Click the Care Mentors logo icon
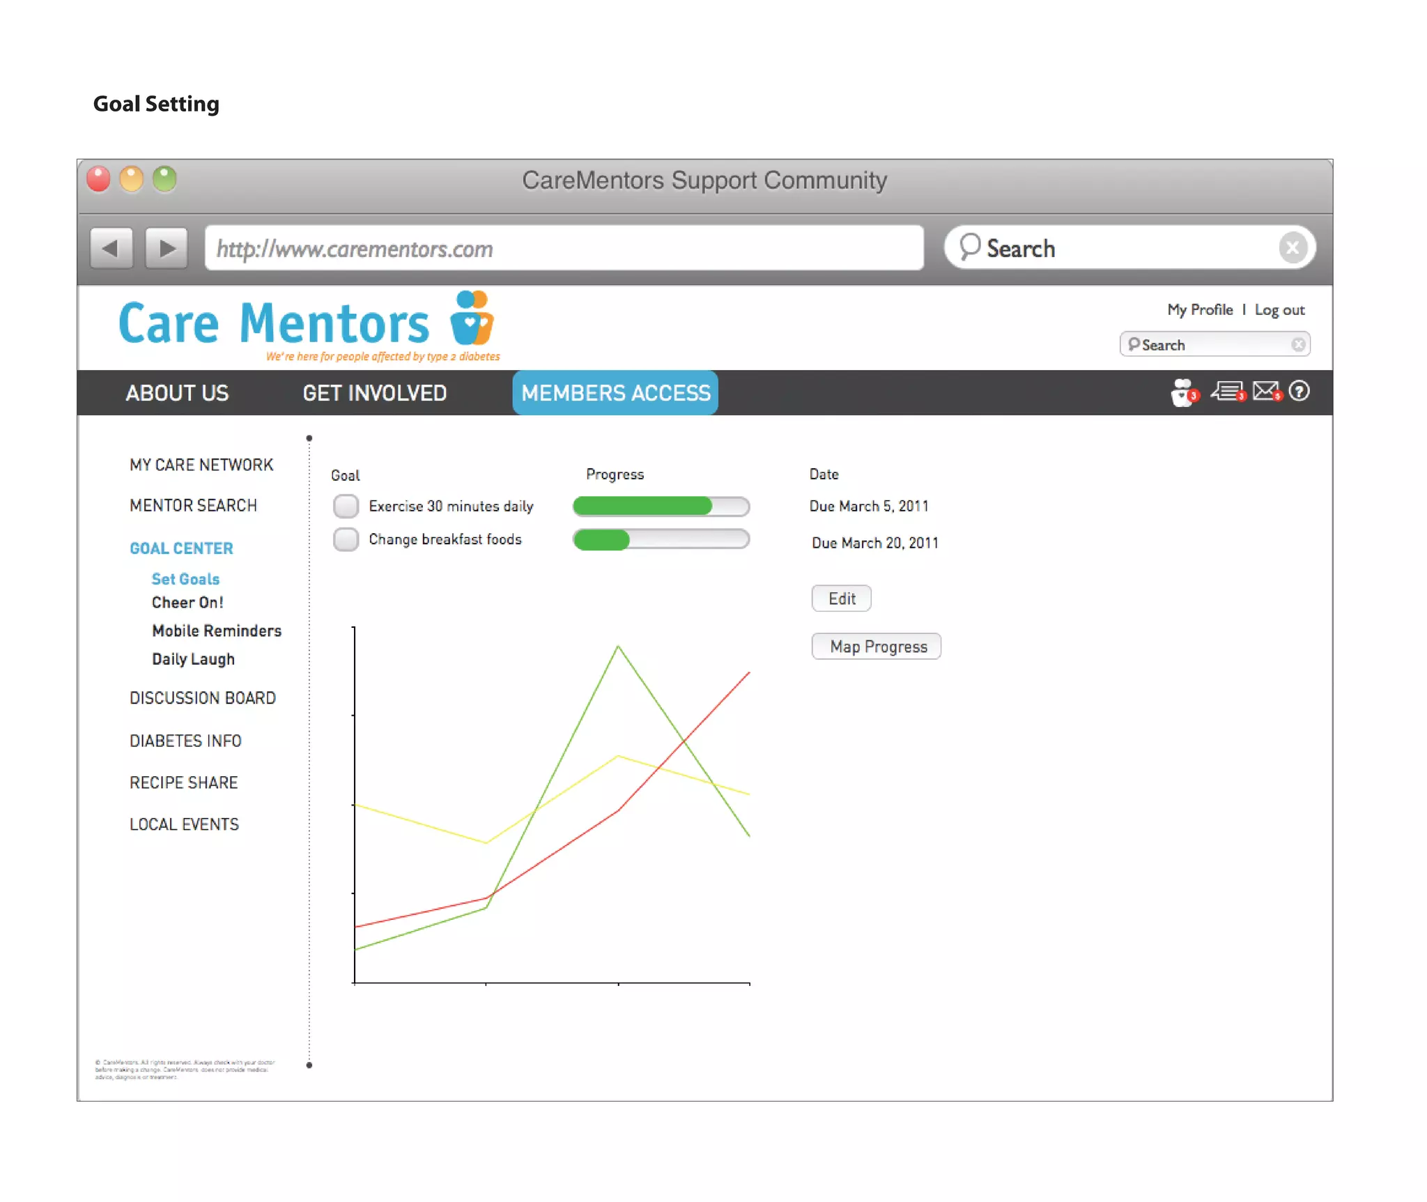 pyautogui.click(x=472, y=318)
